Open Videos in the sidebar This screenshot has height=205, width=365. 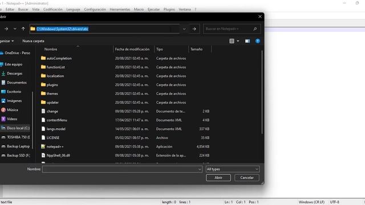11,119
